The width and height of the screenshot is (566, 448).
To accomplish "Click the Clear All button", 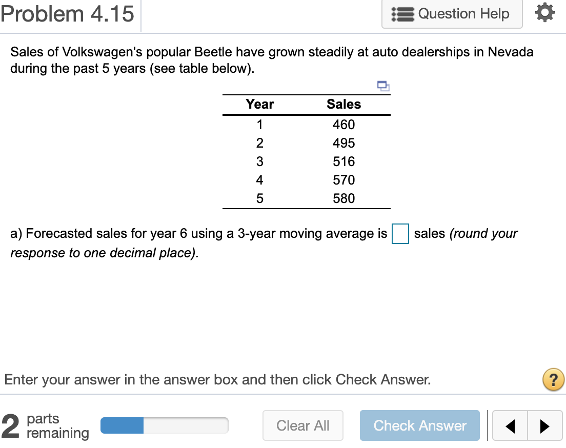I will pyautogui.click(x=302, y=425).
